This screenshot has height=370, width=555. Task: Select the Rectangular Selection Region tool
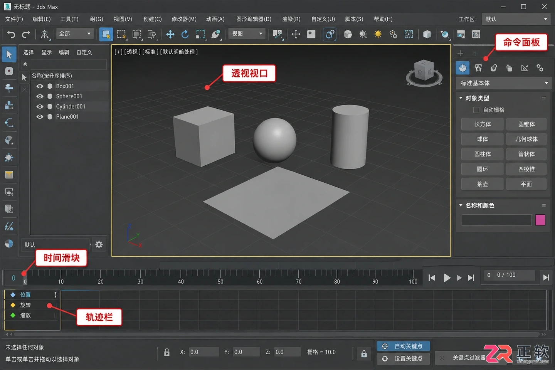click(x=122, y=34)
